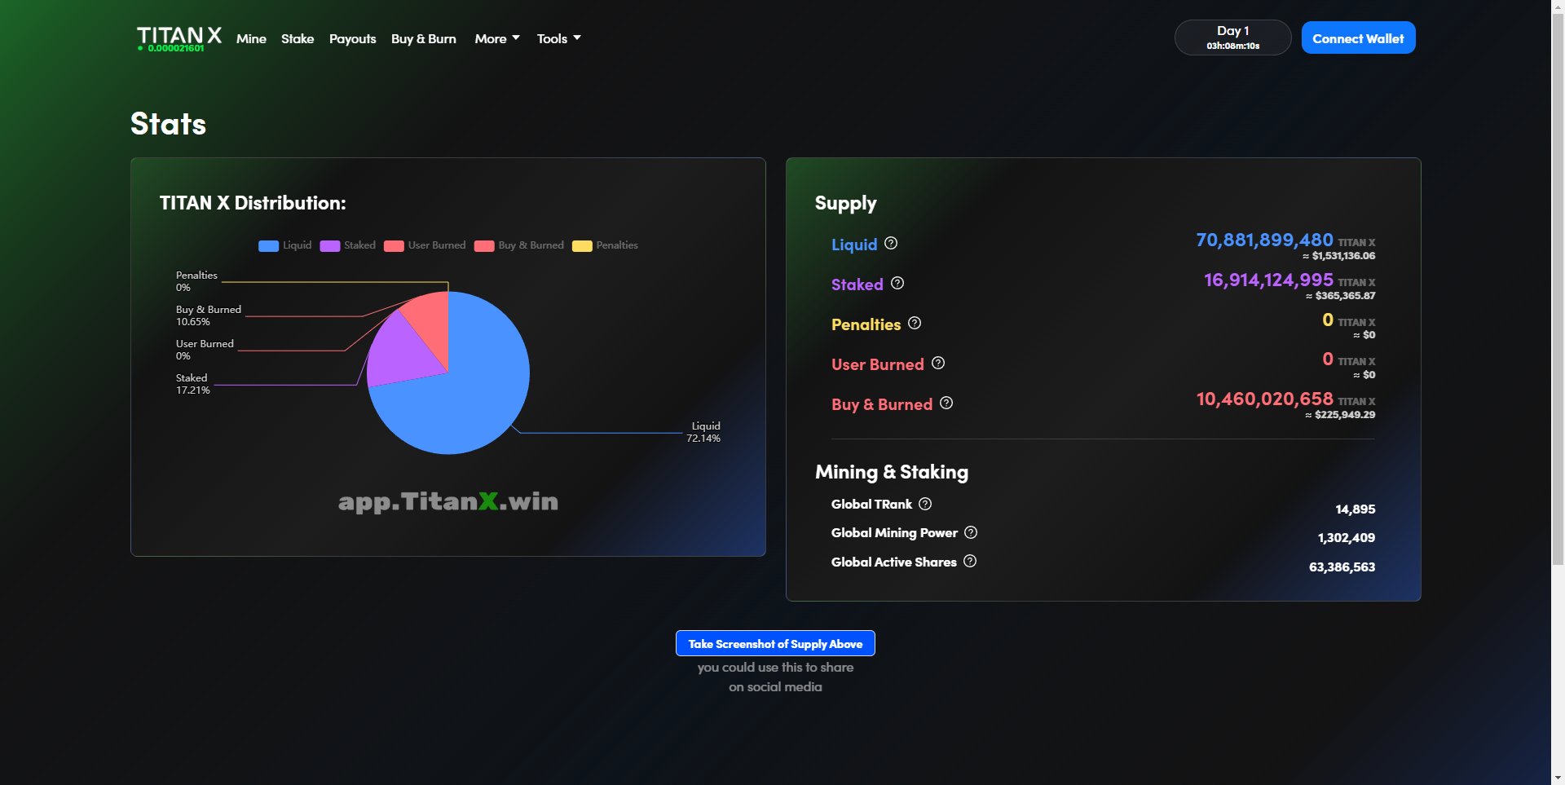Toggle the User Burned legend item

425,245
